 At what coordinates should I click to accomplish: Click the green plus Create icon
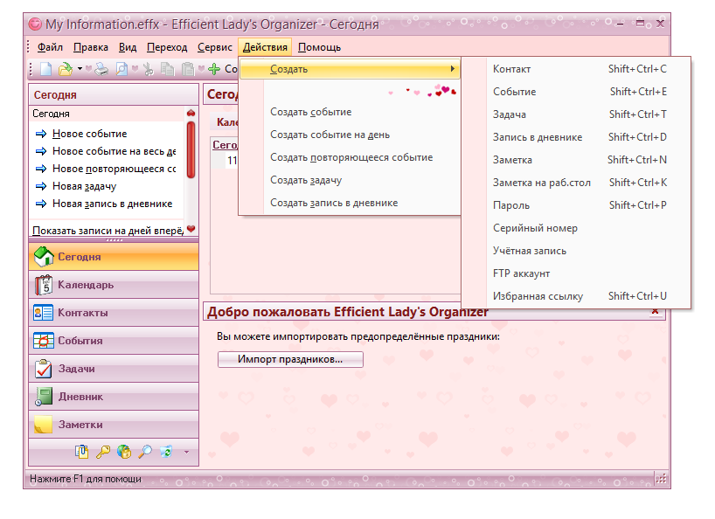214,69
